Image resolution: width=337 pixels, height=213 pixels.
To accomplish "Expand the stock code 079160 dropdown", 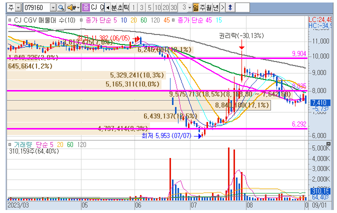I will click(x=53, y=8).
